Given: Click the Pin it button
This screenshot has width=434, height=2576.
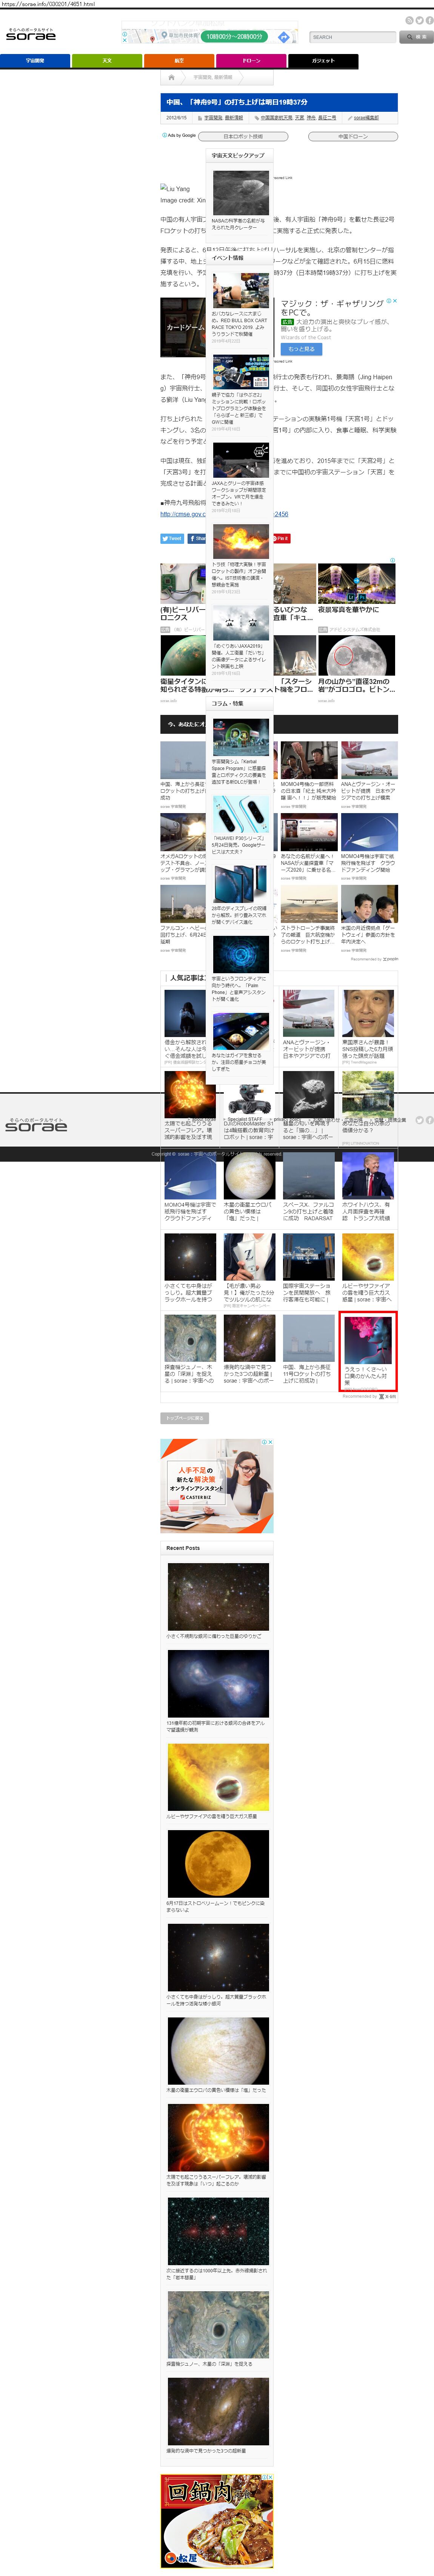Looking at the screenshot, I should click(280, 538).
